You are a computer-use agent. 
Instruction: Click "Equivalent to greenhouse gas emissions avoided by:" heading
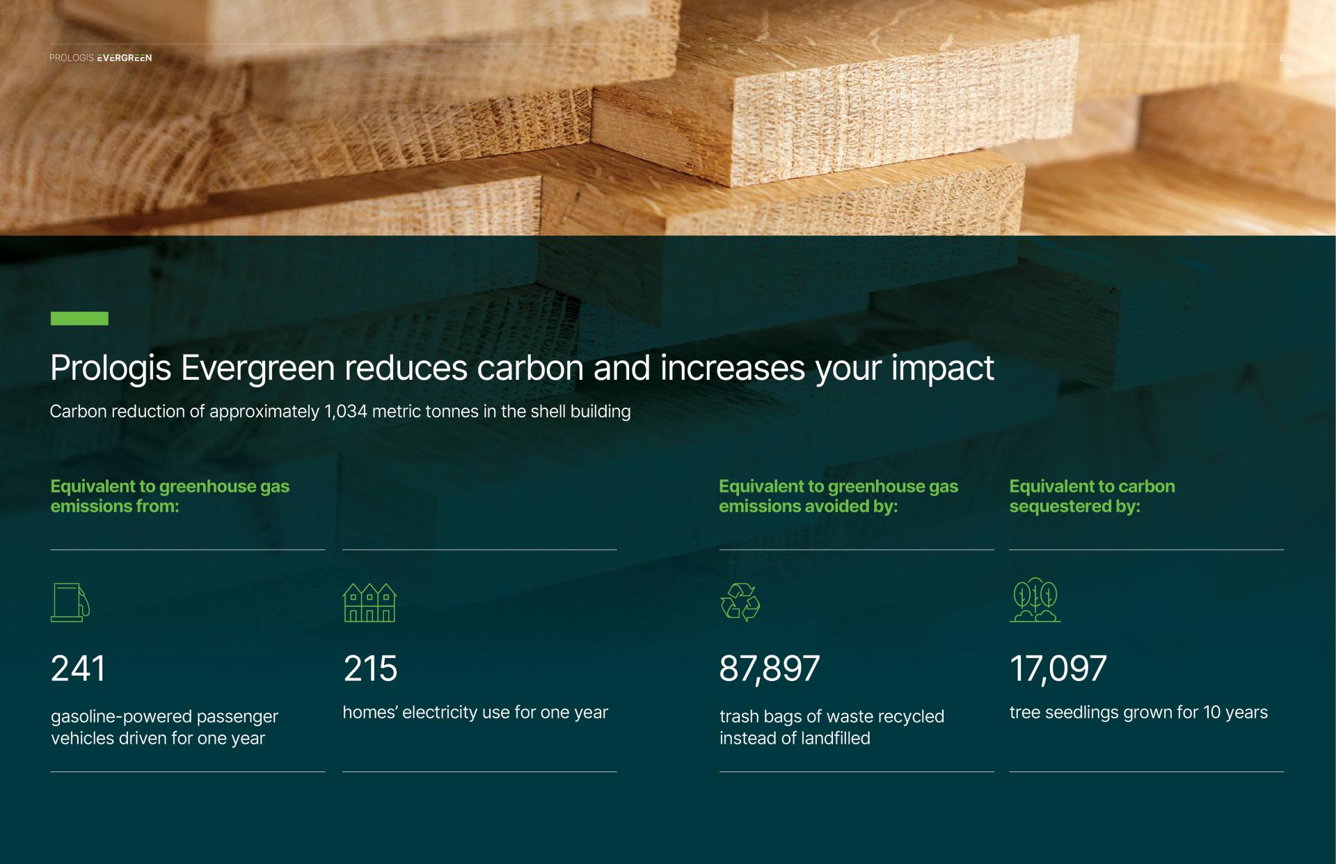point(838,496)
